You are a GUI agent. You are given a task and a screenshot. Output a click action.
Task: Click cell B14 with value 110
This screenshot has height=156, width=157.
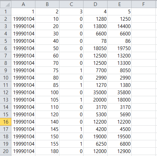(x=47, y=107)
